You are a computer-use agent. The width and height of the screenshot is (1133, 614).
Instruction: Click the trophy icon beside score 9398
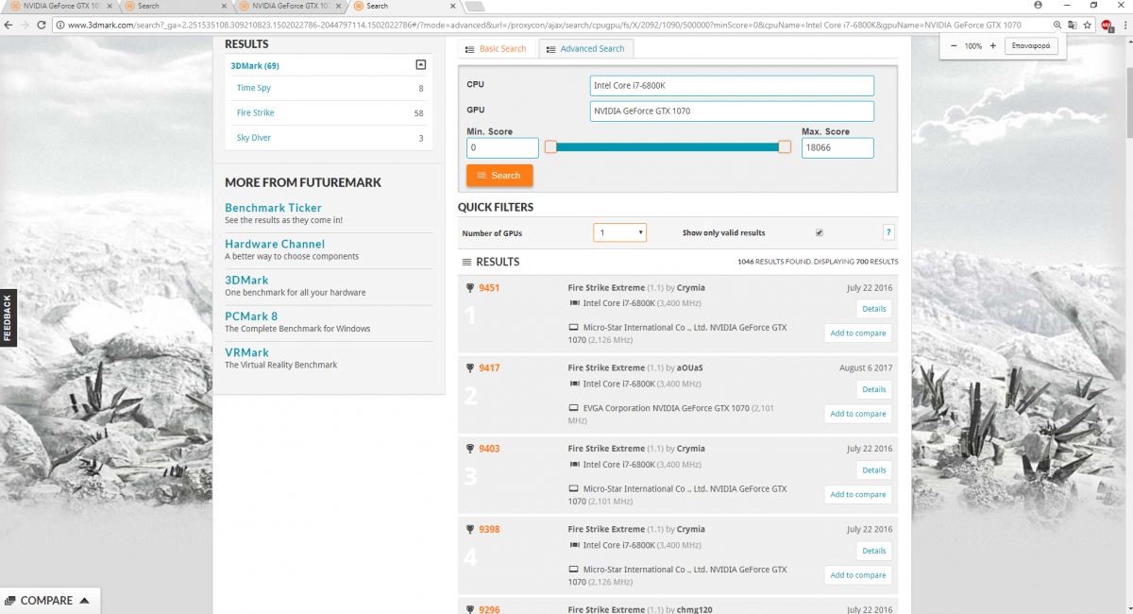(469, 529)
